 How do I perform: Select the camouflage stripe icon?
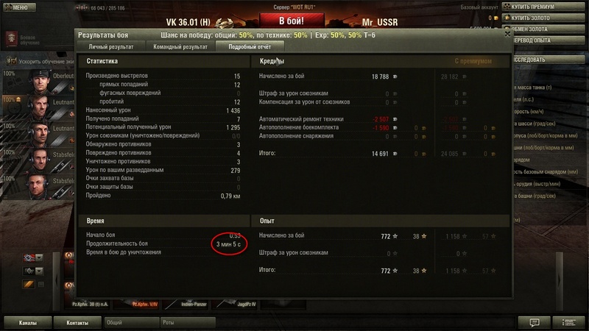(x=29, y=285)
